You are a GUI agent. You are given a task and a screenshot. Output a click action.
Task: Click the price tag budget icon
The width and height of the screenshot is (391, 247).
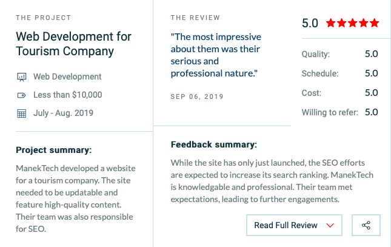click(21, 95)
